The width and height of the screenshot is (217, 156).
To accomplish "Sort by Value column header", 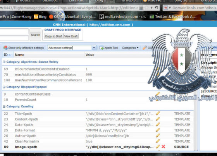I will [118, 55].
